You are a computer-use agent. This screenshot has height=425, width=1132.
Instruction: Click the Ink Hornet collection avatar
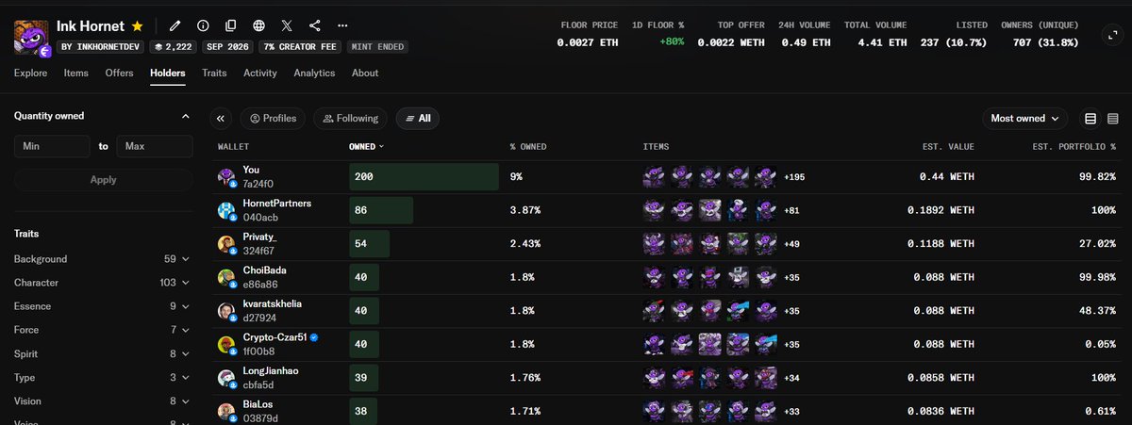(x=31, y=36)
